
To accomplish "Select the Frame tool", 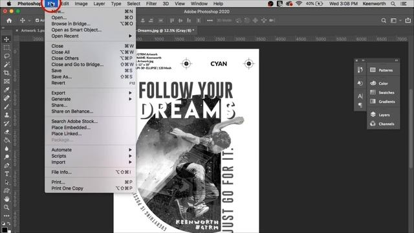I will pos(6,82).
